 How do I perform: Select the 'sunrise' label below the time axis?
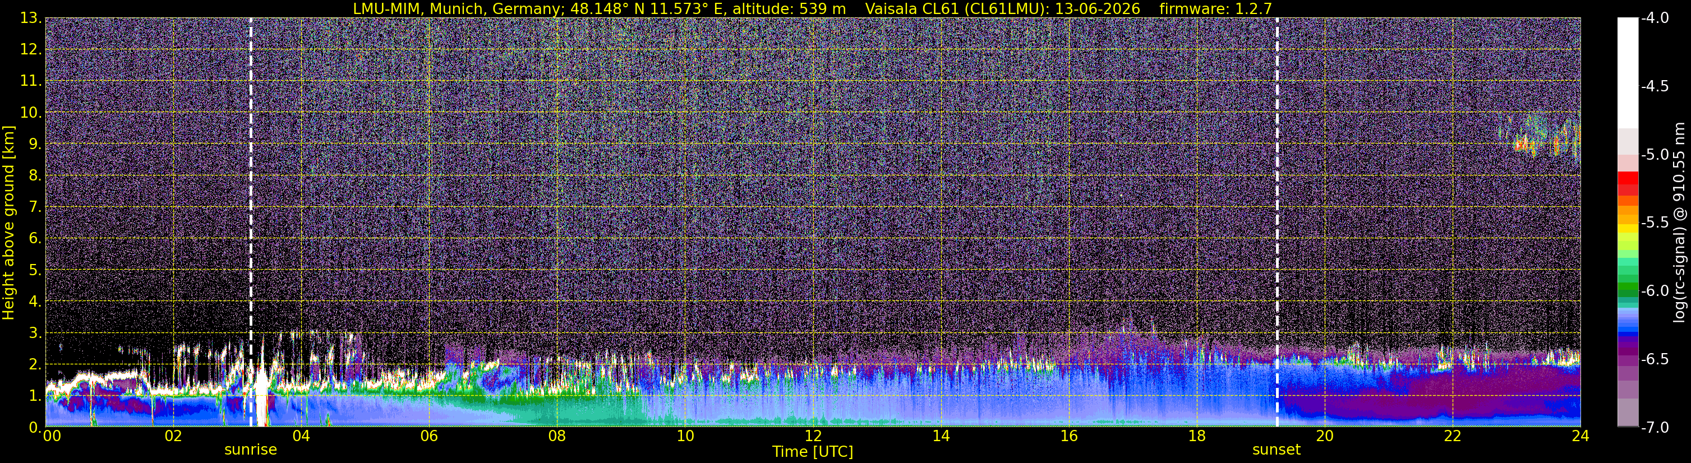coord(251,450)
